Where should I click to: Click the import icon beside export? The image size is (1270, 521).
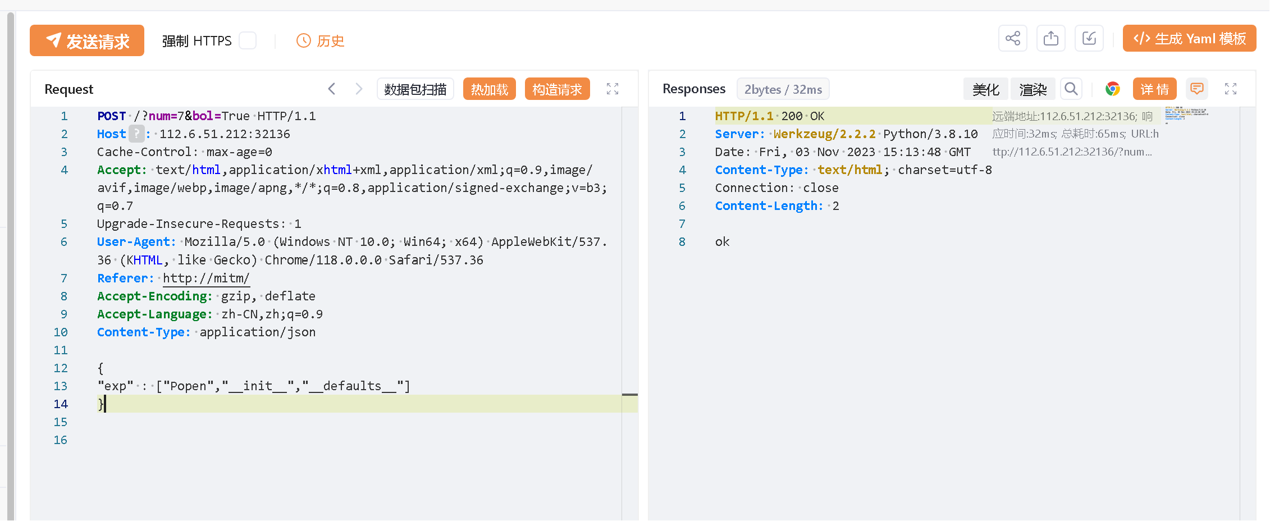click(1089, 39)
